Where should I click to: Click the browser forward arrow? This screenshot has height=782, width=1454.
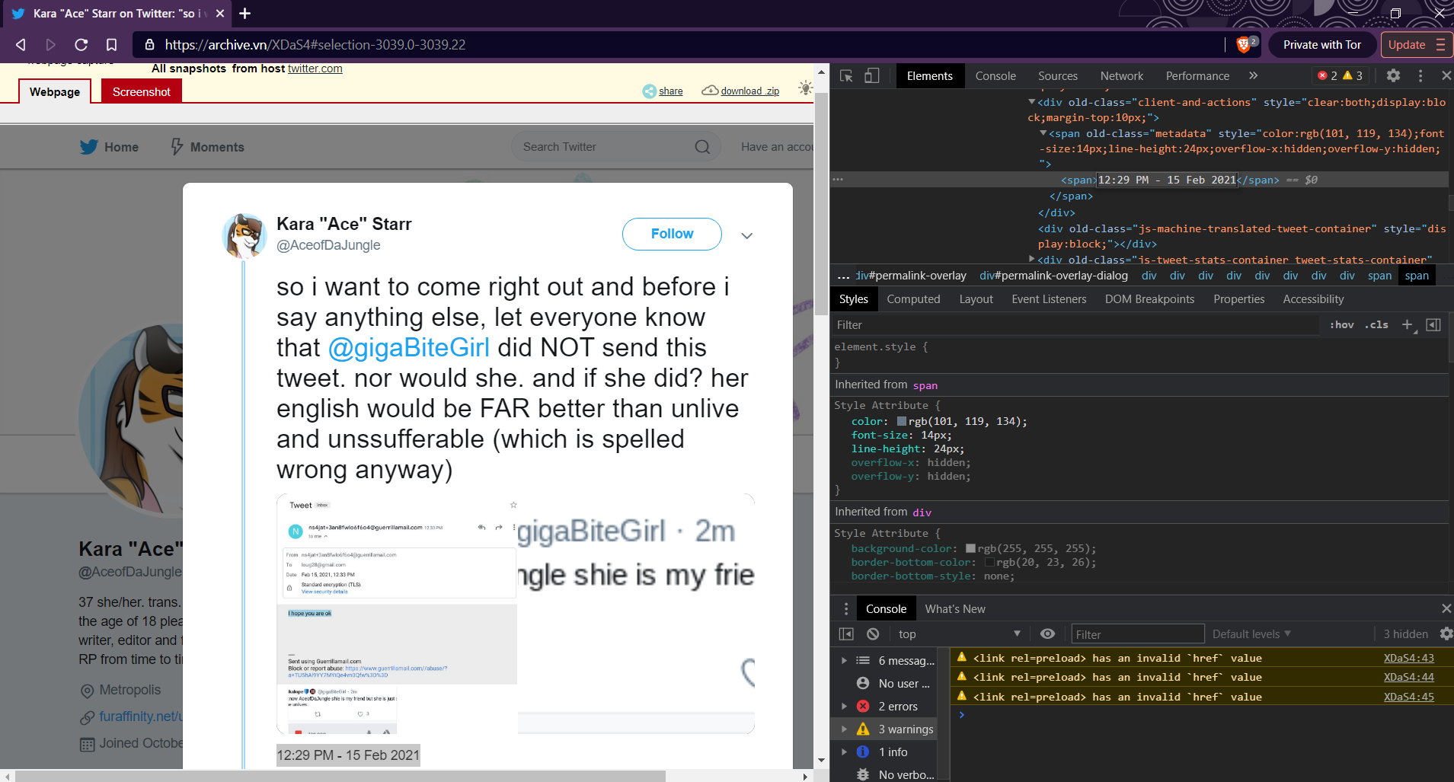tap(50, 45)
